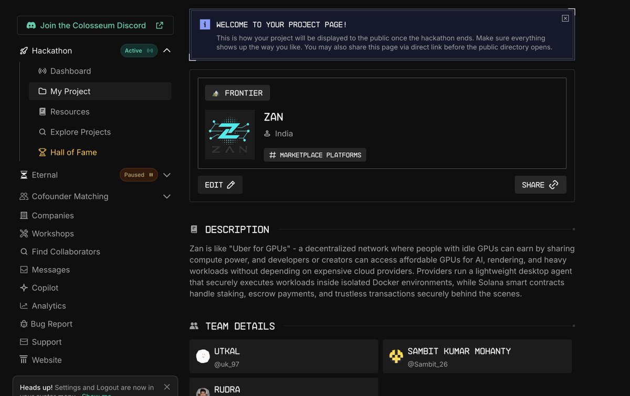Open Bug Report
This screenshot has height=396, width=630.
[51, 324]
